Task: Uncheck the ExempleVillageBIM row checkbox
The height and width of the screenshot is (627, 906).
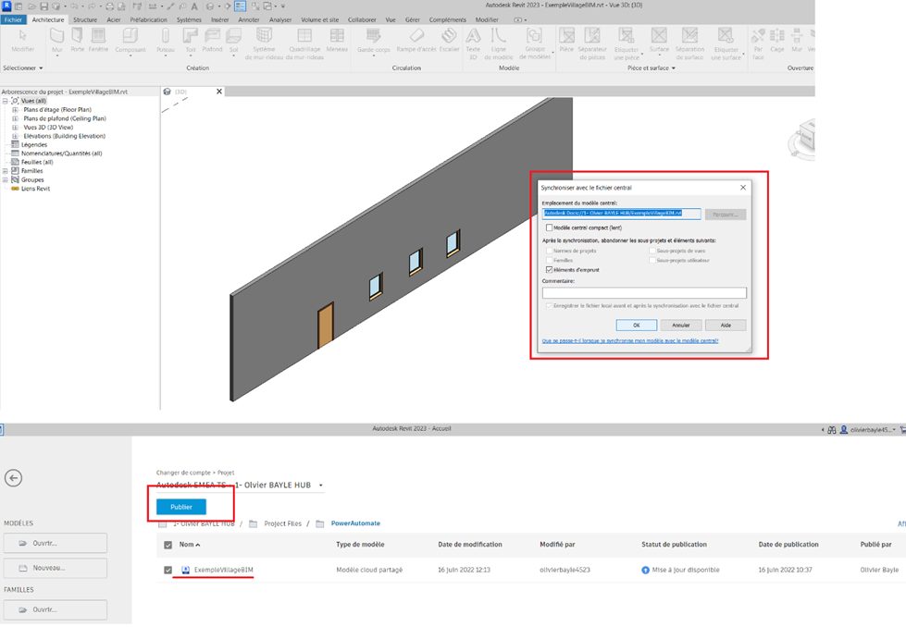Action: (168, 570)
